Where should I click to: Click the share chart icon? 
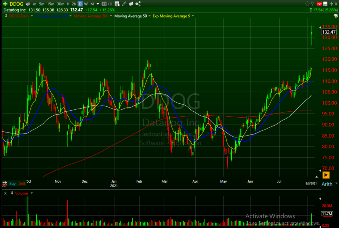pos(138,4)
